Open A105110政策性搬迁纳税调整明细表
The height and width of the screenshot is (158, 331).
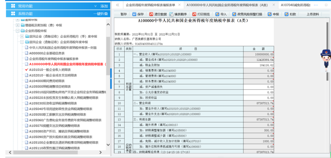tap(55, 148)
